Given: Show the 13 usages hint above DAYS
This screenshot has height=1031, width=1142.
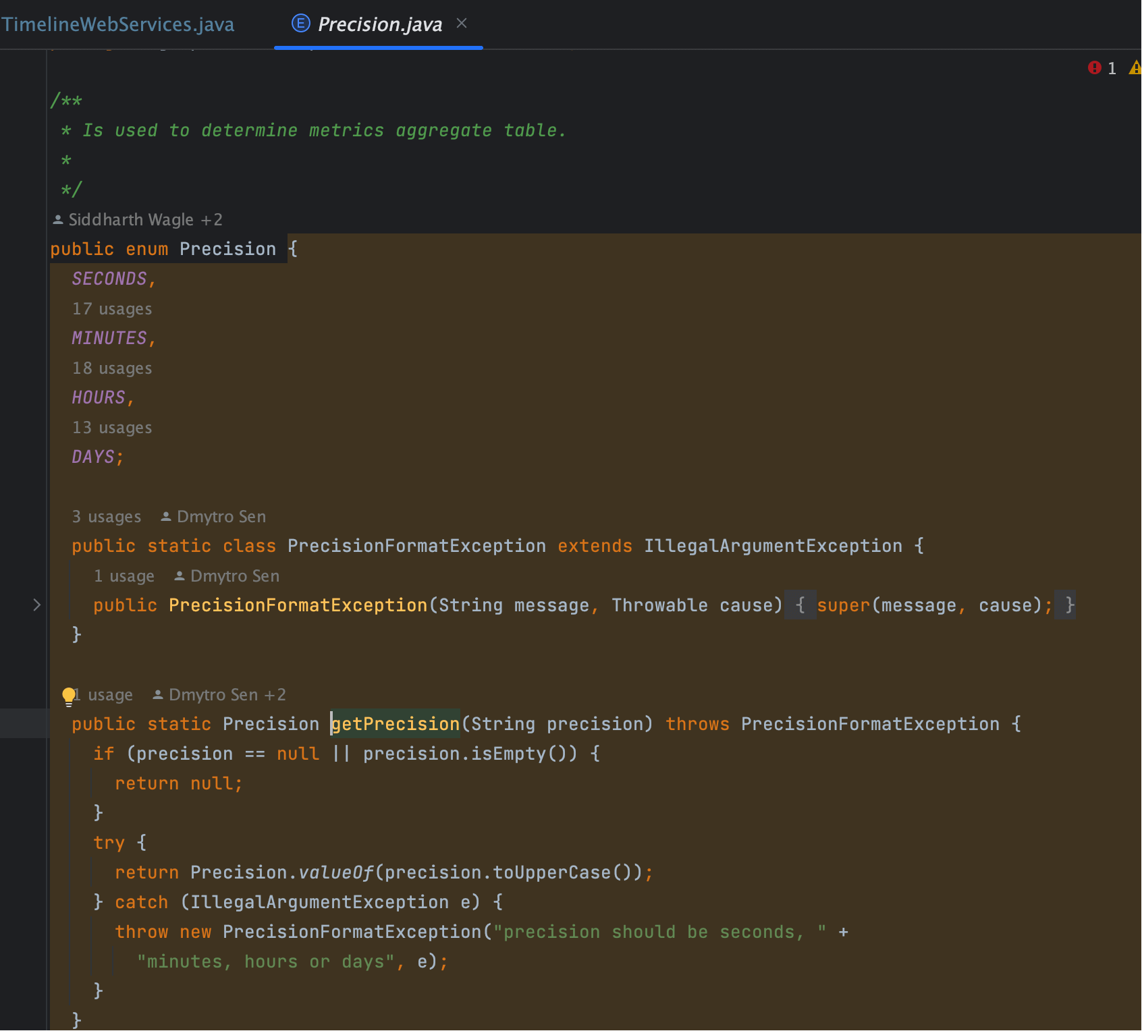Looking at the screenshot, I should 112,428.
